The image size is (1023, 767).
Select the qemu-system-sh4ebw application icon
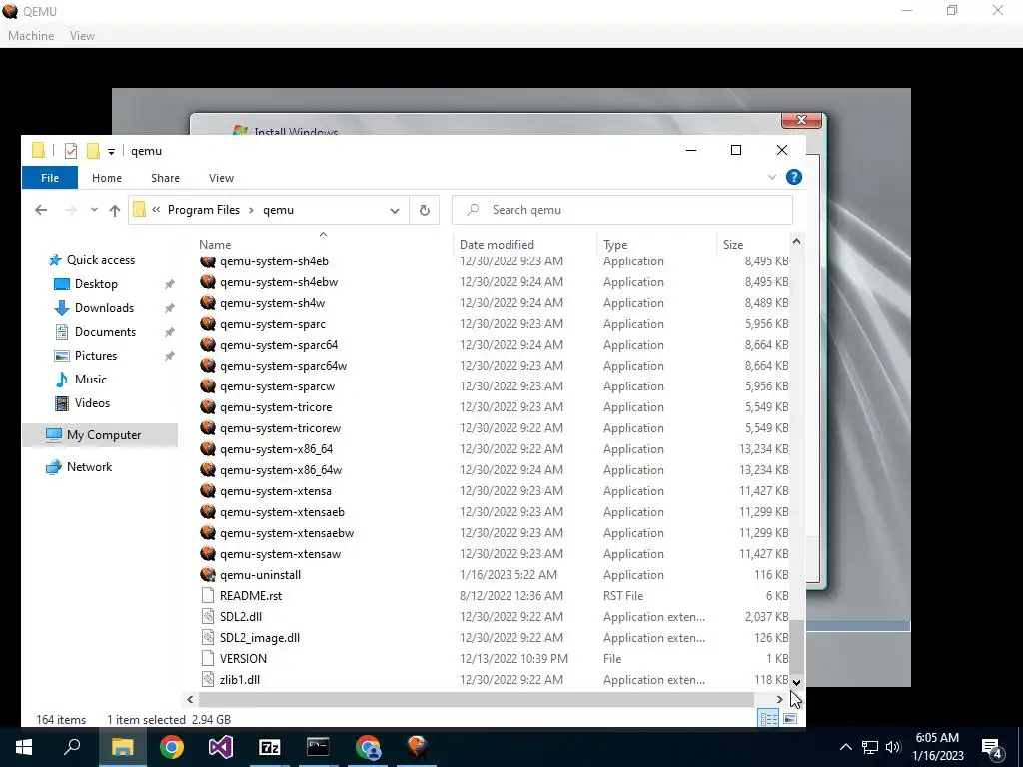(208, 281)
